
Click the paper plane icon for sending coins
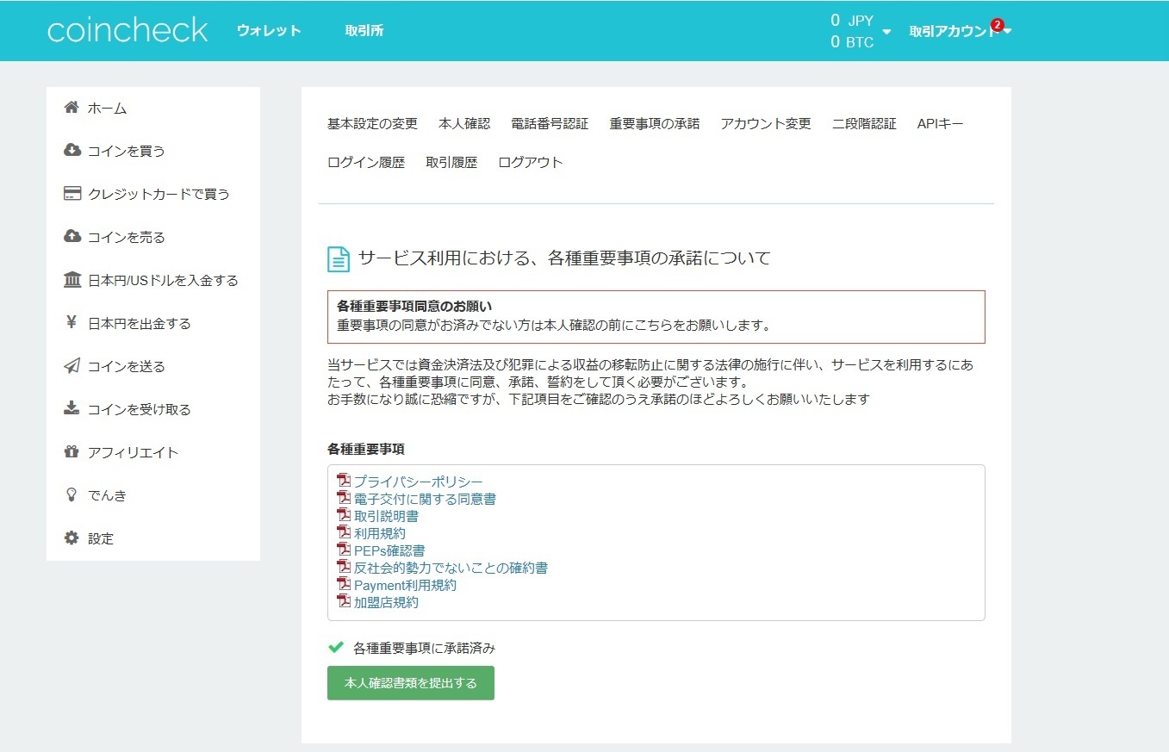tap(72, 366)
